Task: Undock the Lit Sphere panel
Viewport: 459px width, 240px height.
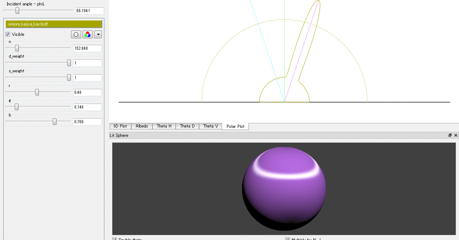Action: point(450,135)
